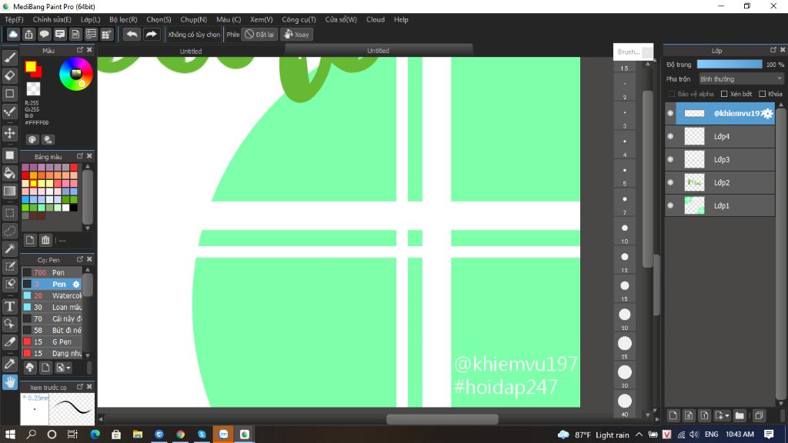788x443 pixels.
Task: Click the Undo arrow in toolbar
Action: [132, 34]
